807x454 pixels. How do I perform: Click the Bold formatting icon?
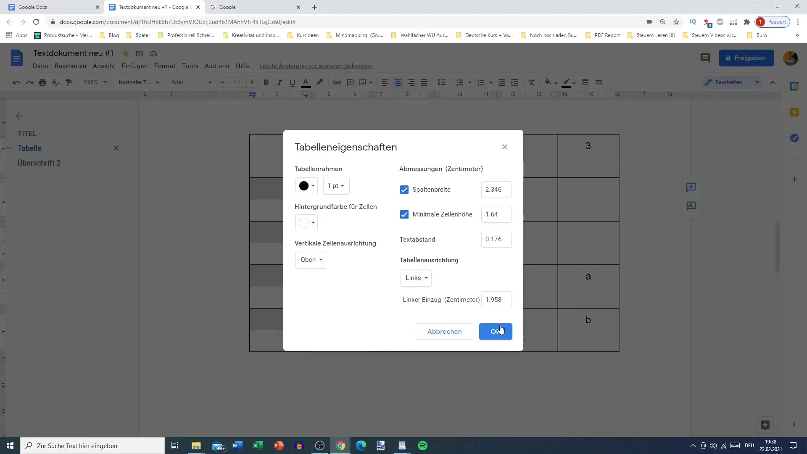coord(266,82)
